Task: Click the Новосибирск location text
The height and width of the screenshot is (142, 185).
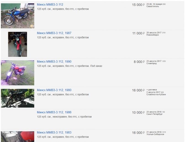Action: pyautogui.click(x=152, y=35)
